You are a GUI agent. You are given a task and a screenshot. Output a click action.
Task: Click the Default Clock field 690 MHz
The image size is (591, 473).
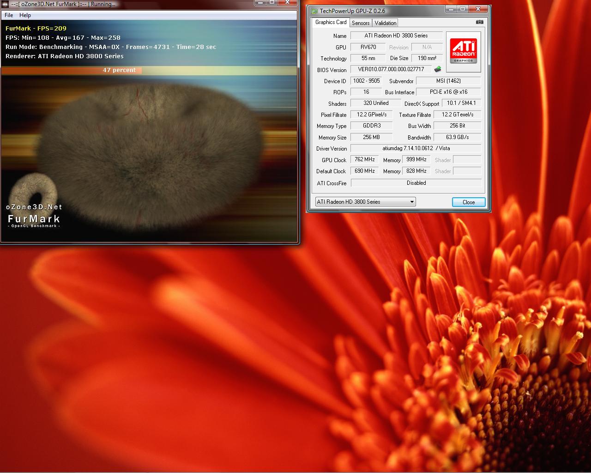pyautogui.click(x=365, y=171)
